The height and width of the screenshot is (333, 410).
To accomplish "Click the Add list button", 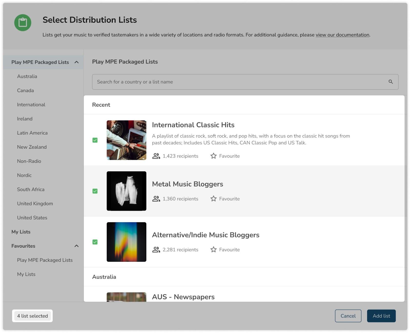I will coord(381,316).
